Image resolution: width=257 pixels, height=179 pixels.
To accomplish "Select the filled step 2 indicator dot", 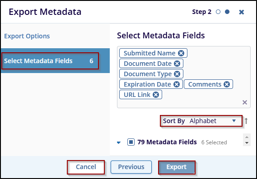I will click(227, 12).
